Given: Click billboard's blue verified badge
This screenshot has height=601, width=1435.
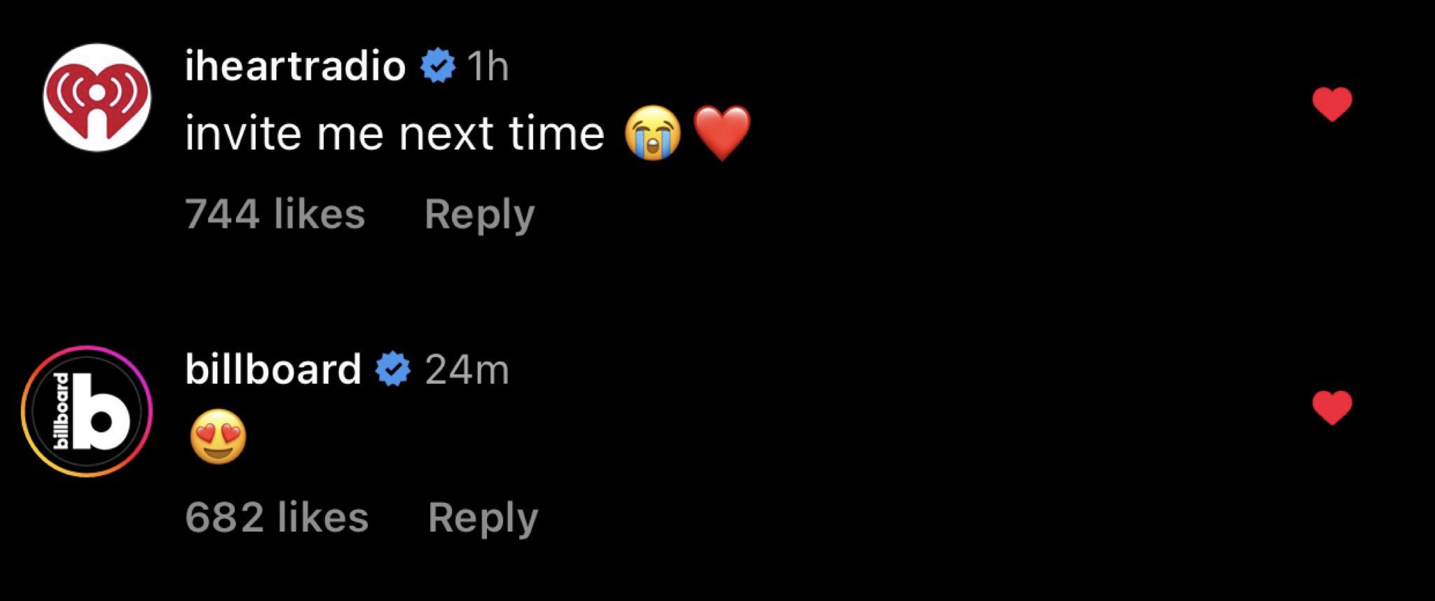Looking at the screenshot, I should (393, 369).
